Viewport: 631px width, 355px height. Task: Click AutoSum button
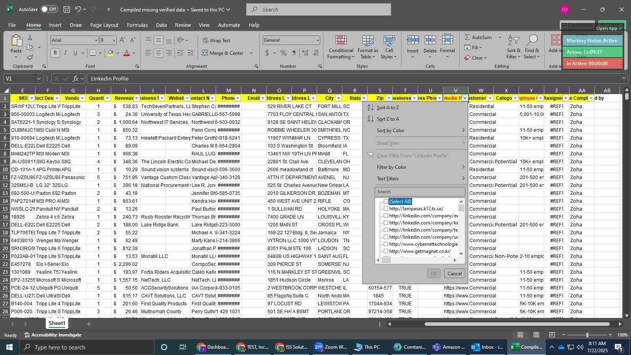point(478,37)
